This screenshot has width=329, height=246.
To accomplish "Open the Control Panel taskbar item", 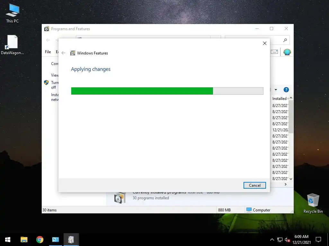I will click(55, 240).
